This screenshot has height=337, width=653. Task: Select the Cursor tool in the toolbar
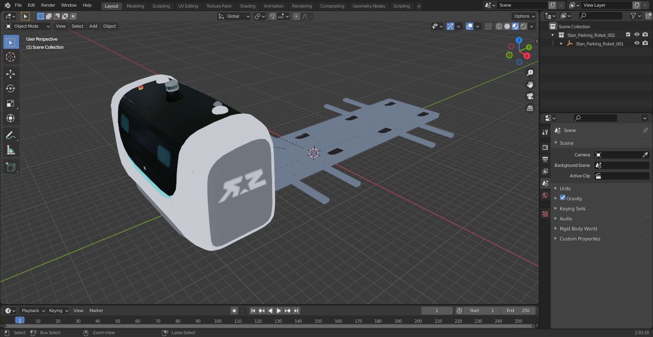point(11,57)
